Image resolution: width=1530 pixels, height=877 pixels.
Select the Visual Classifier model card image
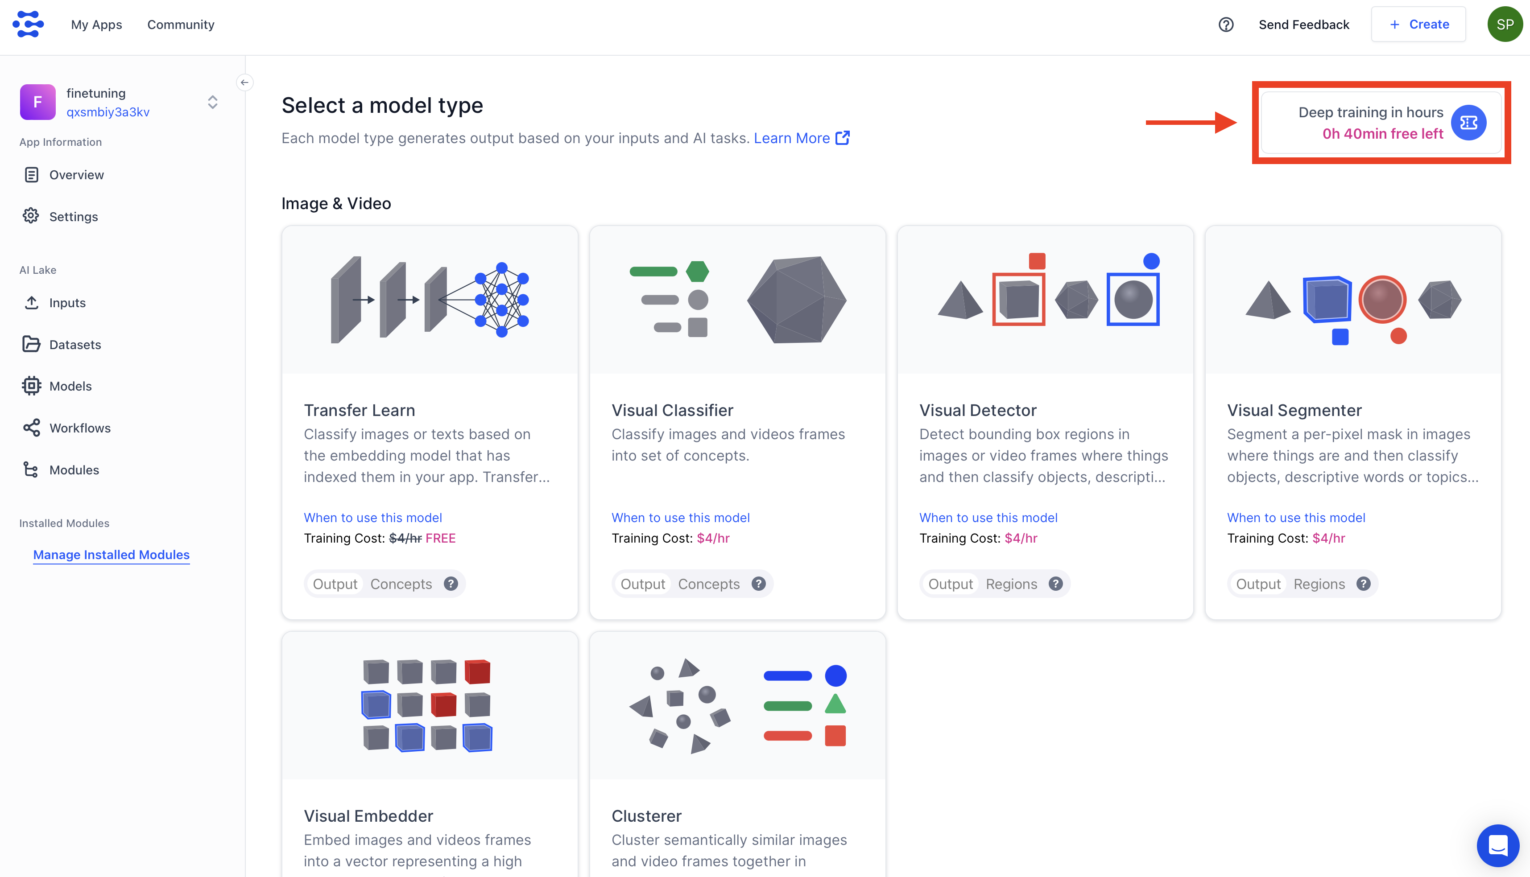click(738, 300)
